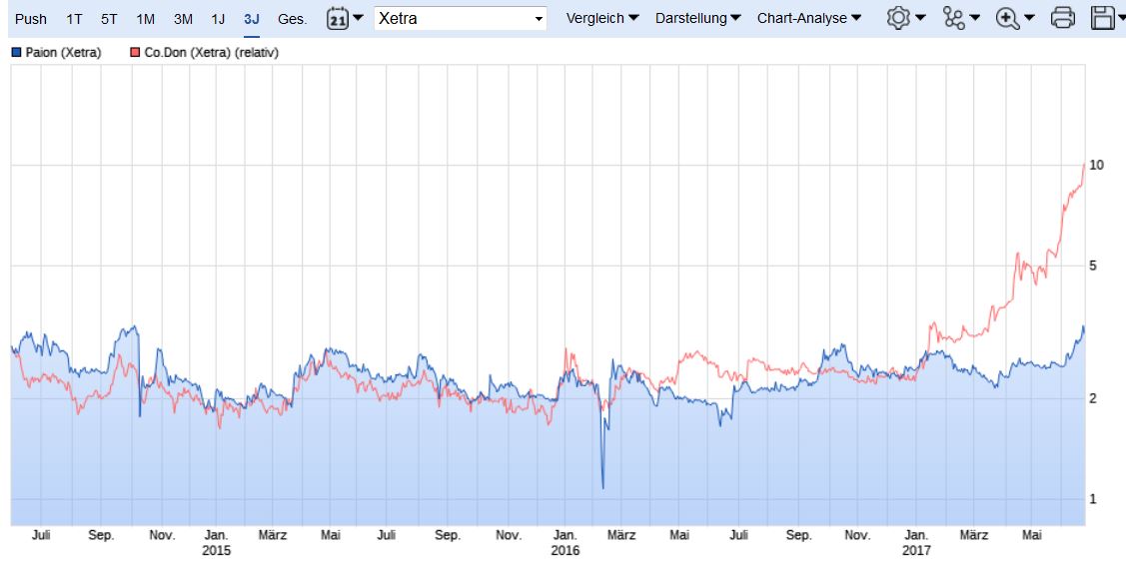Click the Paion (Xetra) legend label

click(63, 52)
